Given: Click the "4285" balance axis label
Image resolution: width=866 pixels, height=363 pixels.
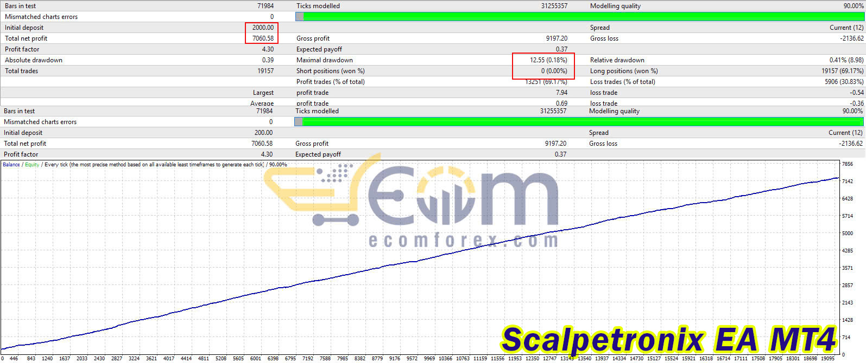Looking at the screenshot, I should pos(847,251).
